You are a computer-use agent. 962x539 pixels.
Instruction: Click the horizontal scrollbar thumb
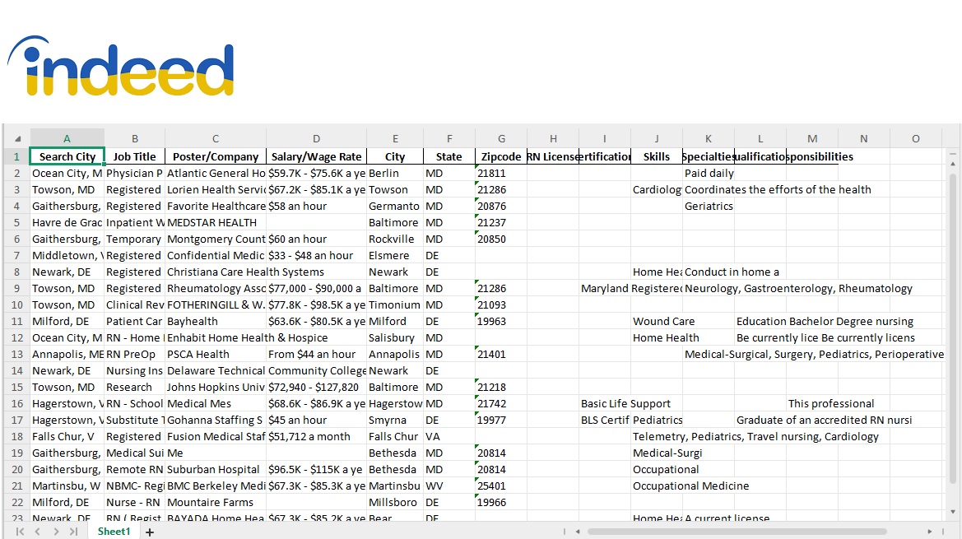pos(737,532)
